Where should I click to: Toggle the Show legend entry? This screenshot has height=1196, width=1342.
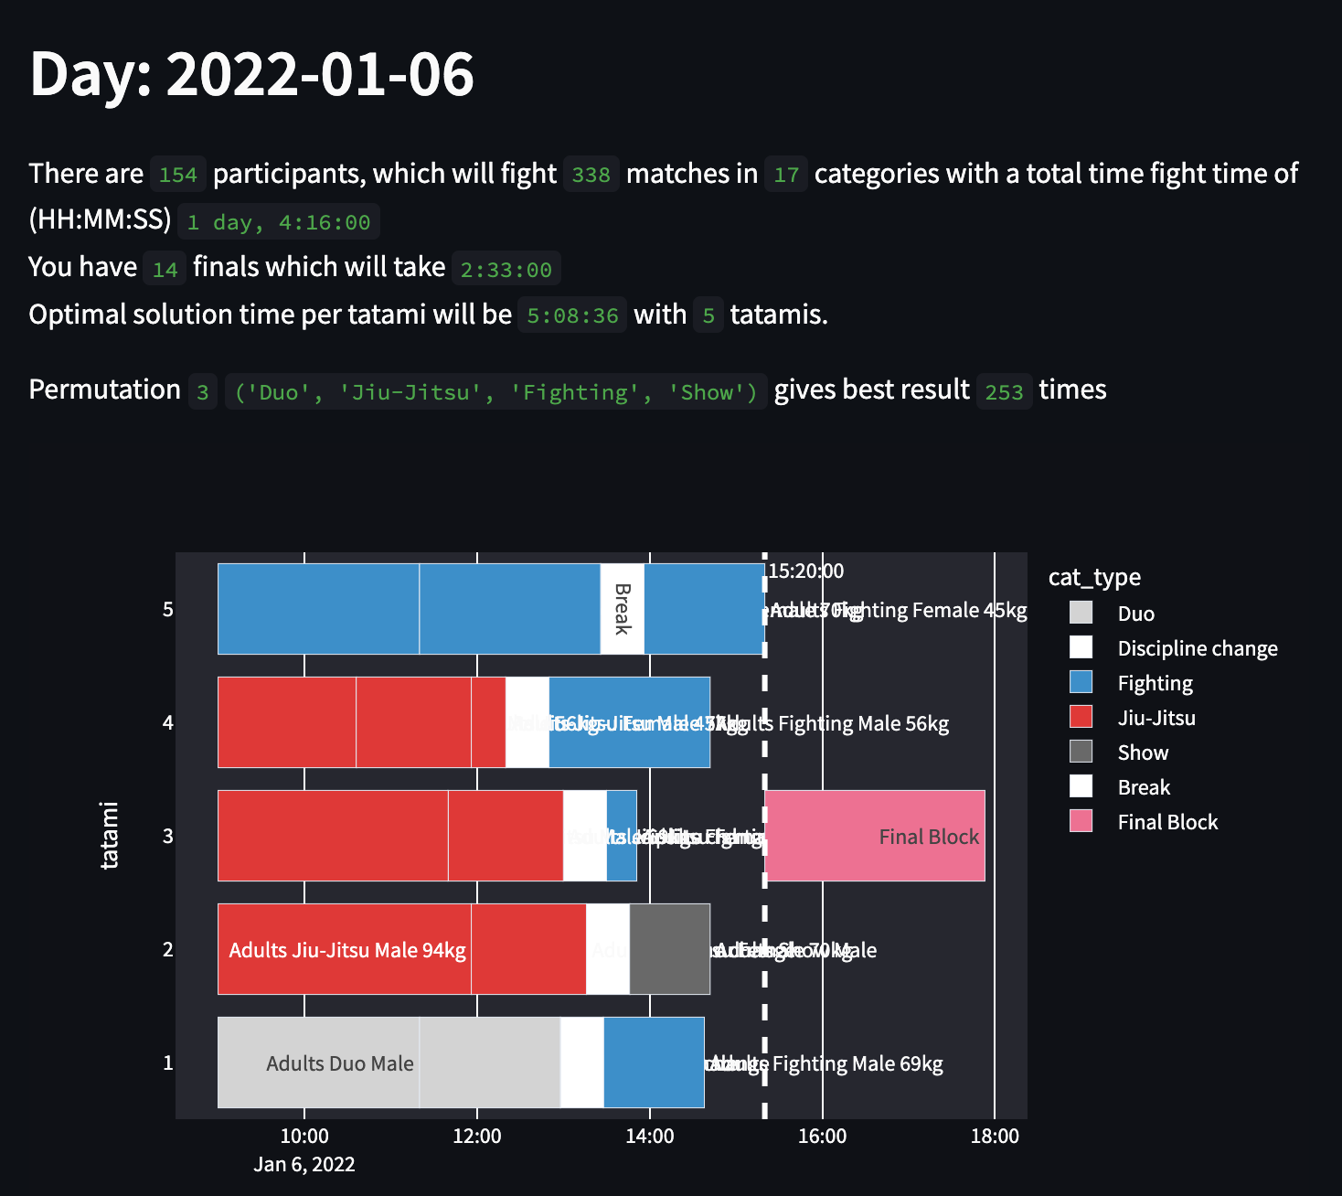pyautogui.click(x=1143, y=752)
